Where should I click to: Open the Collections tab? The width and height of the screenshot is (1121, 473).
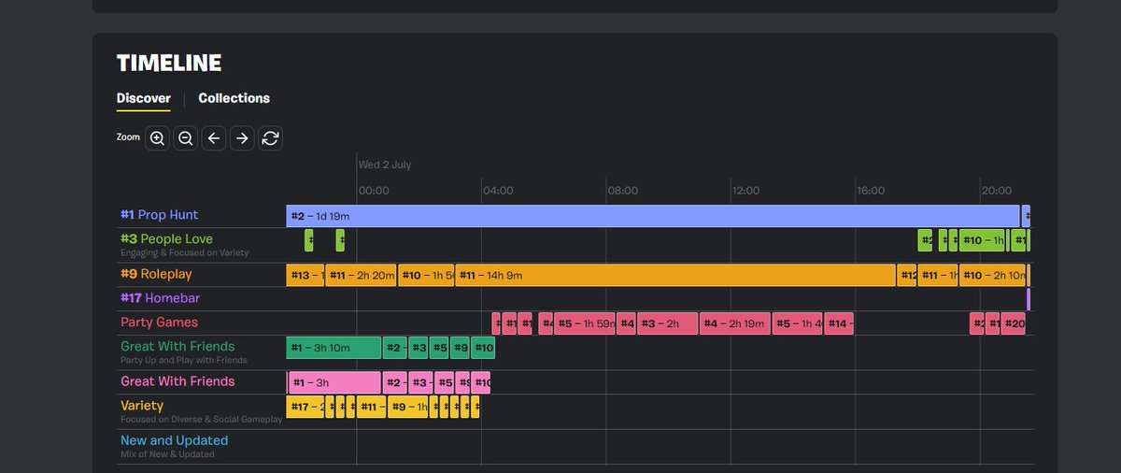234,98
